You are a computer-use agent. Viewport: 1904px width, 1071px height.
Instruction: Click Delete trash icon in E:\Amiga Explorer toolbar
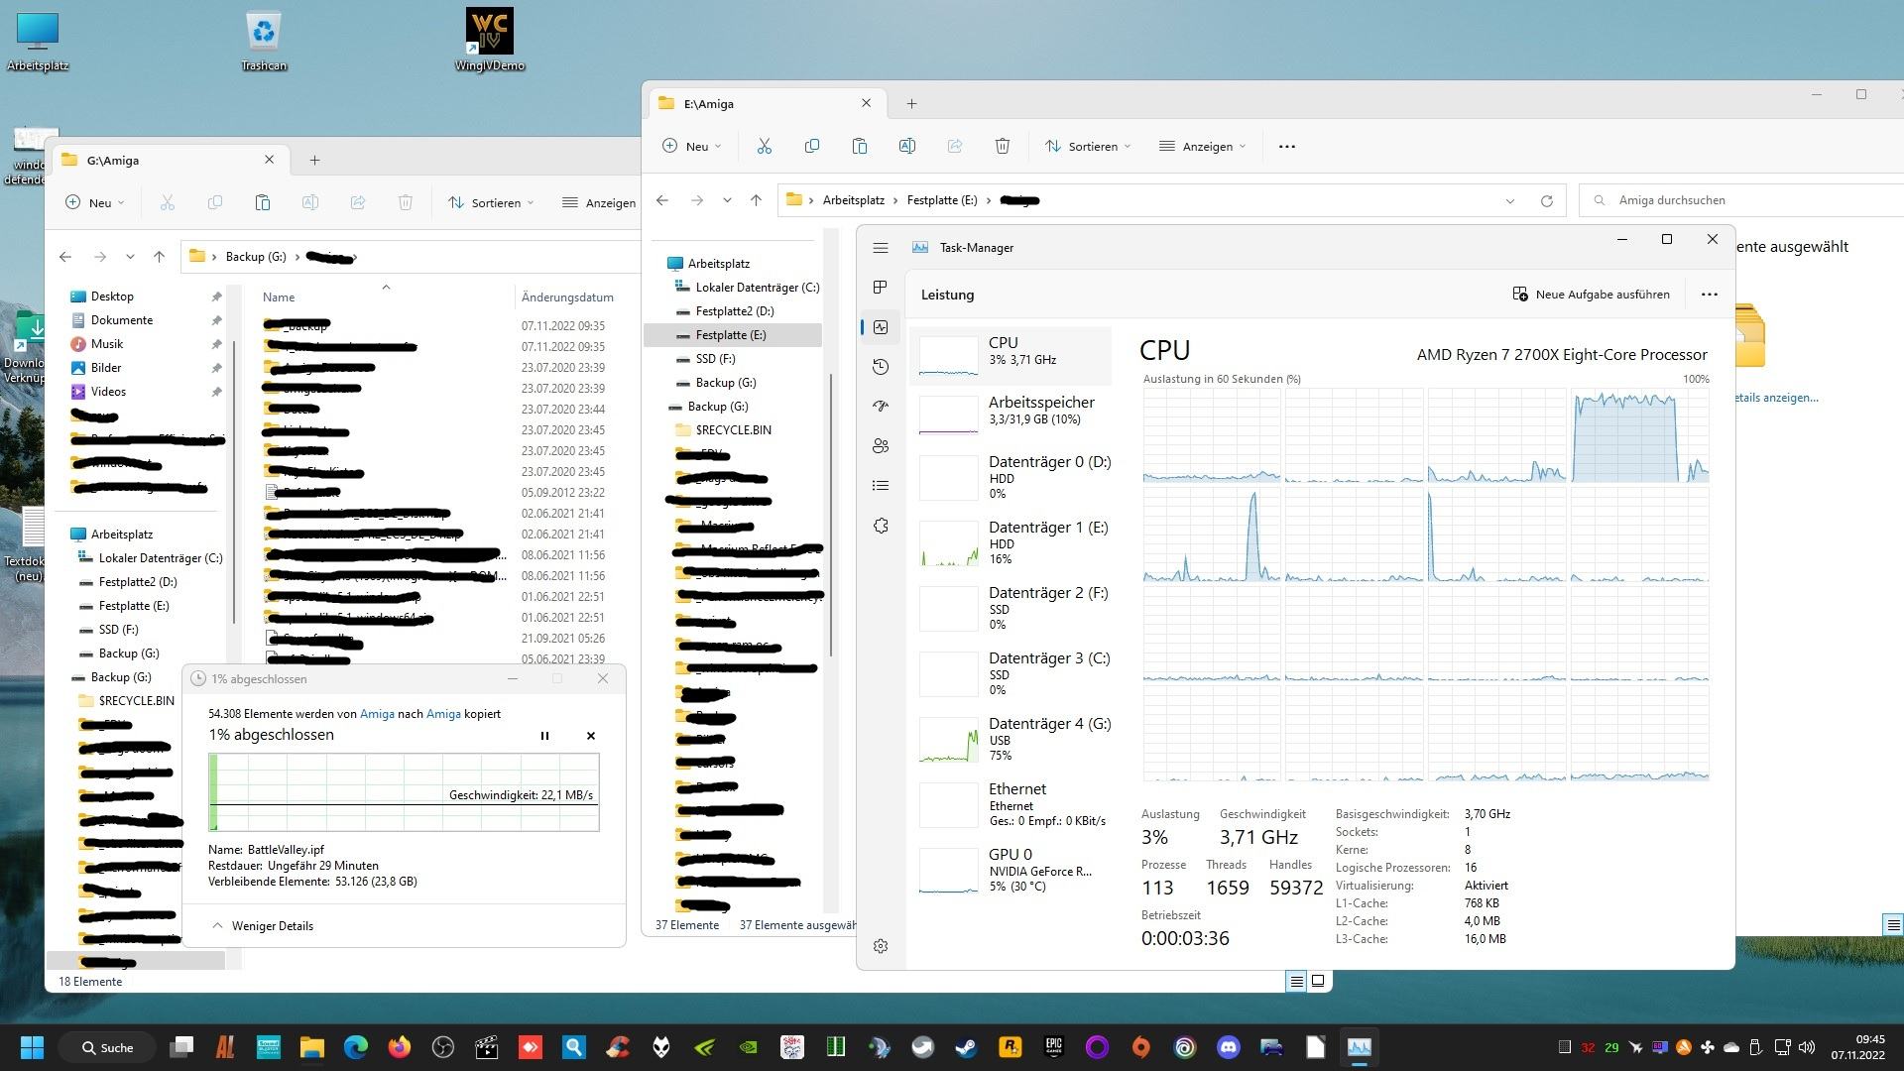coord(1002,146)
